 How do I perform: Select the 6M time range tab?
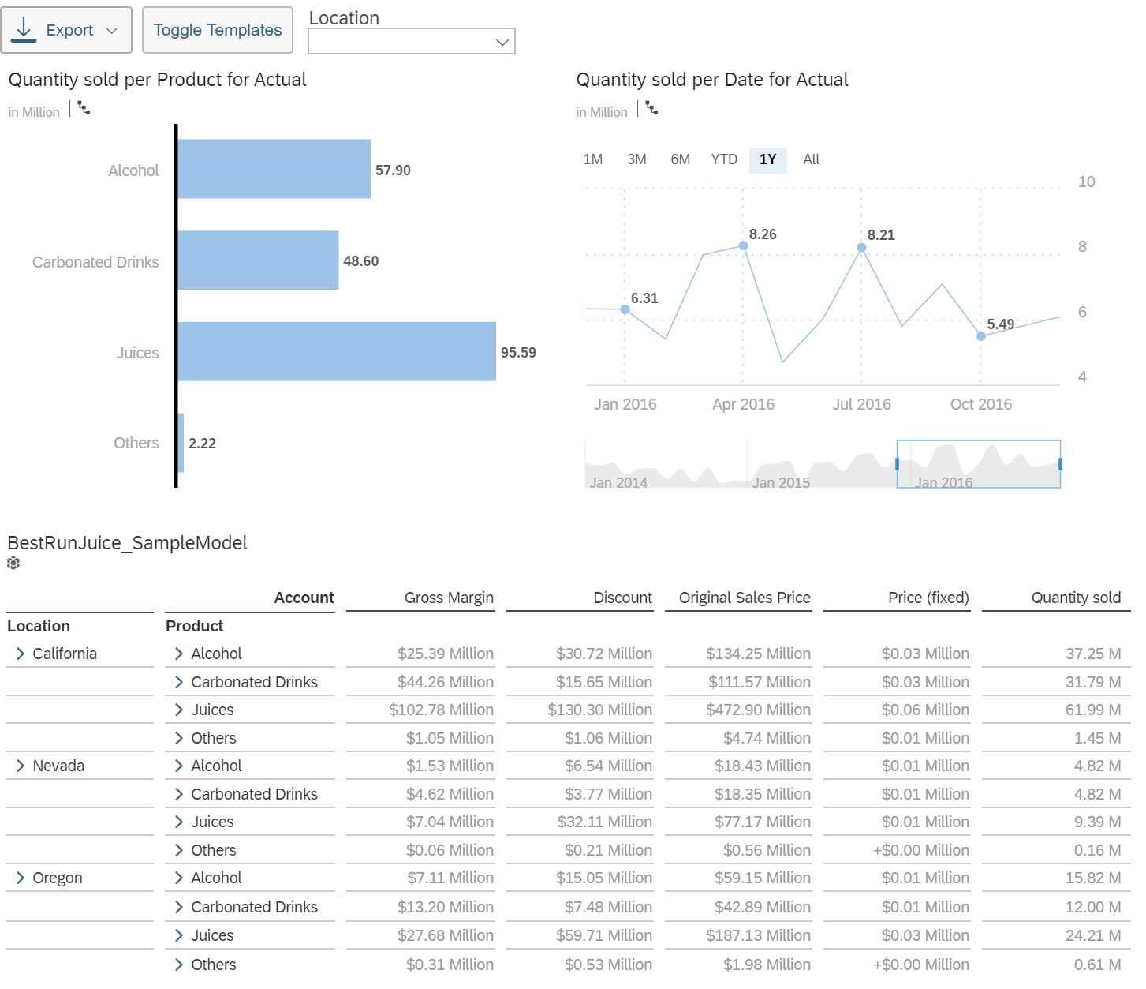click(680, 159)
